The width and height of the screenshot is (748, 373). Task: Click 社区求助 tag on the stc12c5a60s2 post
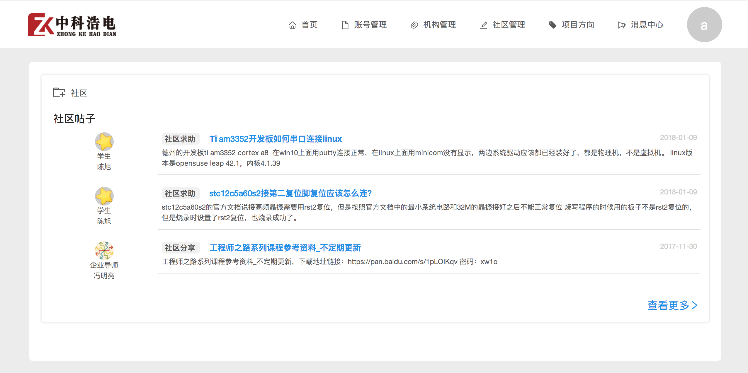click(x=180, y=193)
